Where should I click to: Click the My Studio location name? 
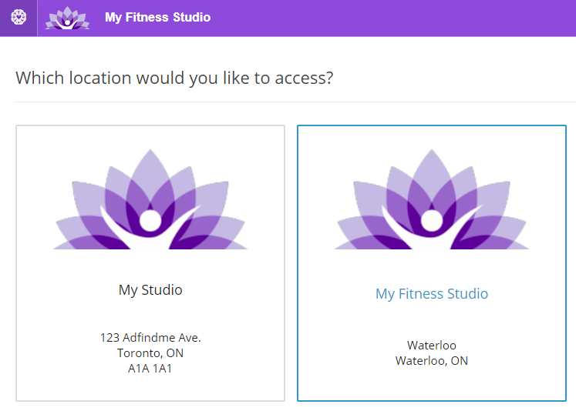150,290
